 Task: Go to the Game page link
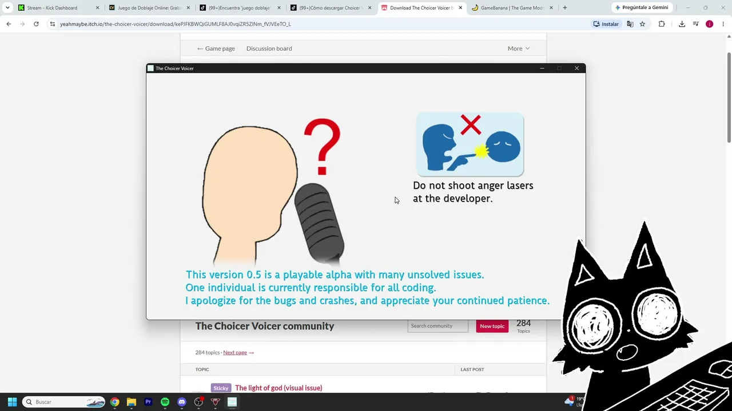(x=216, y=49)
